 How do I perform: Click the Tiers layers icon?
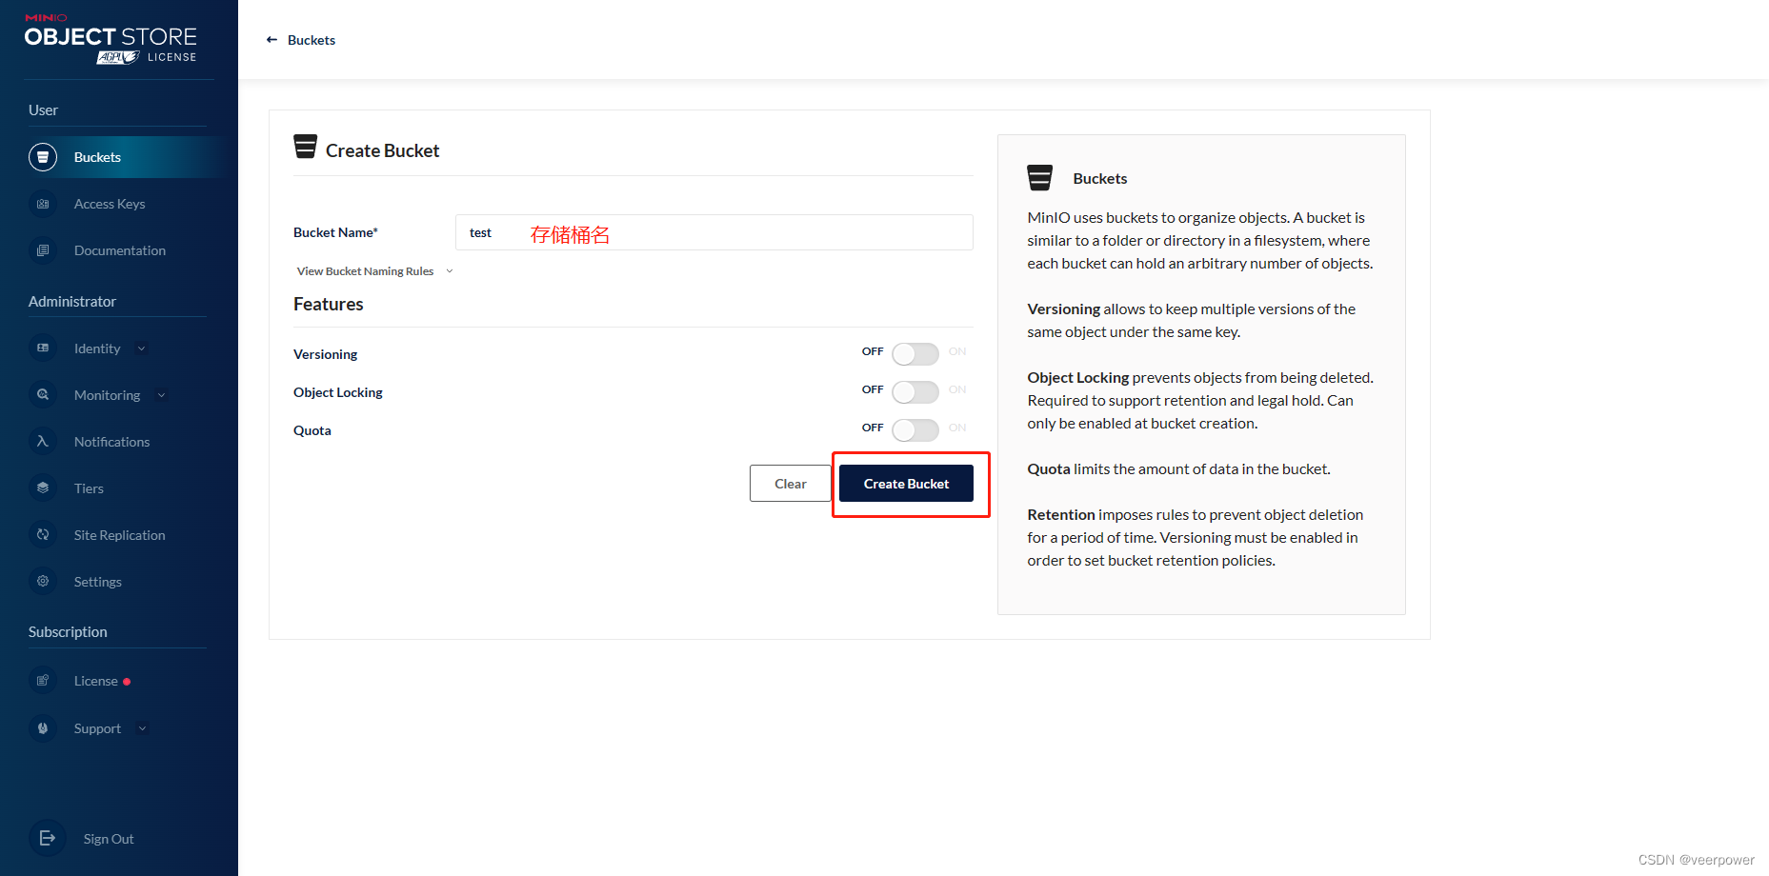[x=43, y=488]
